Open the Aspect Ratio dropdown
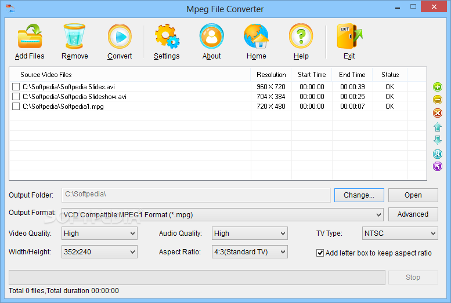This screenshot has height=303, width=451. point(250,252)
